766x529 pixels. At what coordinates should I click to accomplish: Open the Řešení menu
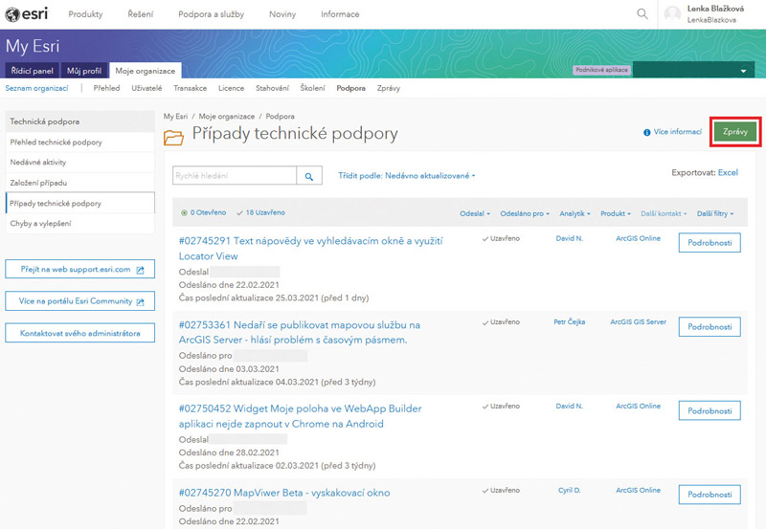(140, 14)
